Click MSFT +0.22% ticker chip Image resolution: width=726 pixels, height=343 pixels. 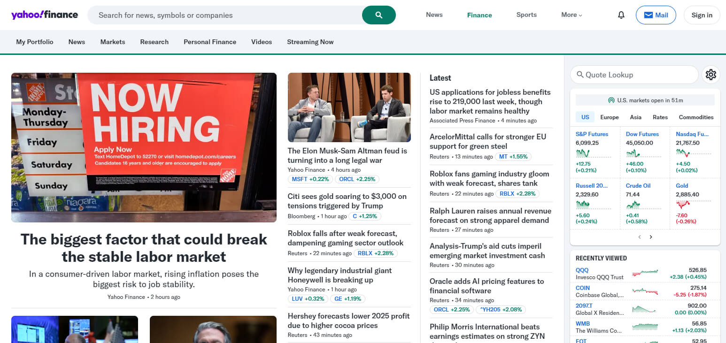point(310,179)
